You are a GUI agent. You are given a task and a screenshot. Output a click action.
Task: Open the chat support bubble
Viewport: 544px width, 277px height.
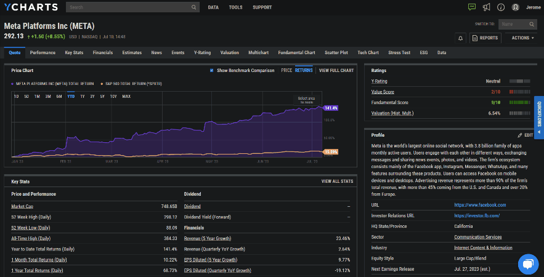[x=528, y=263]
